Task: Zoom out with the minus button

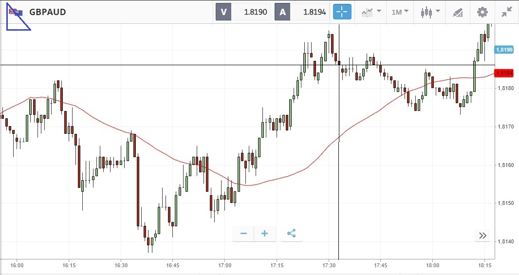Action: (x=243, y=234)
